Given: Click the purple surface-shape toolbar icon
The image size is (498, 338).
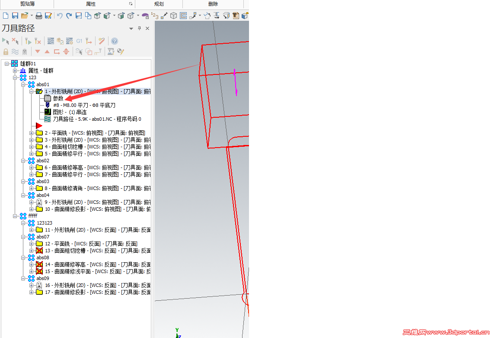Looking at the screenshot, I should [x=145, y=16].
